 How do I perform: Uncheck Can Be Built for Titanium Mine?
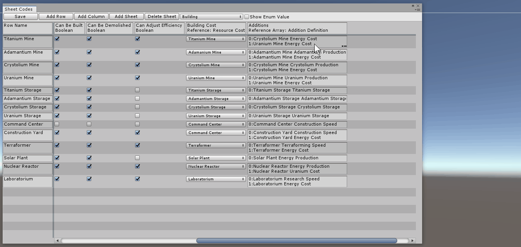(57, 39)
